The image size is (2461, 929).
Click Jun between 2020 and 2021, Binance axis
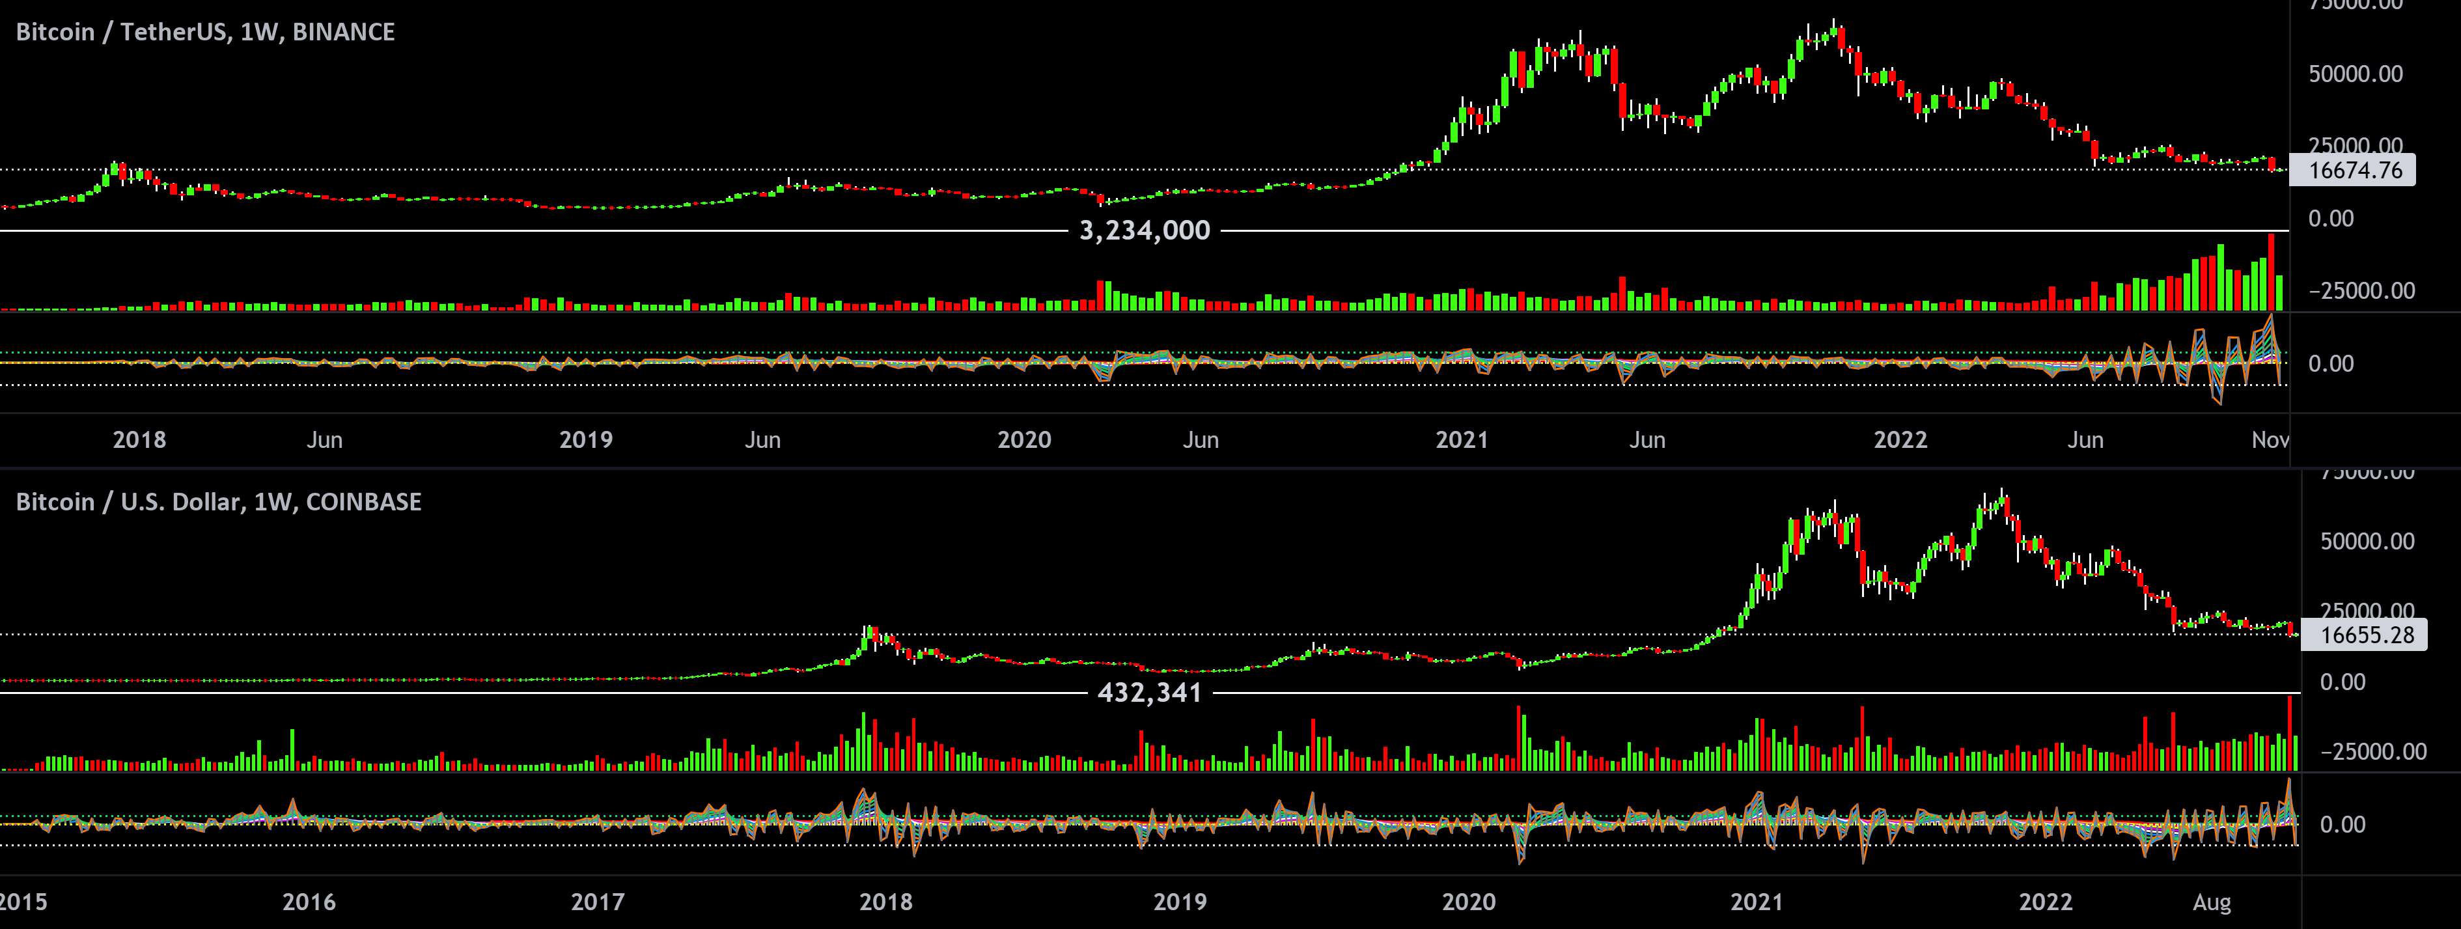pyautogui.click(x=1201, y=441)
